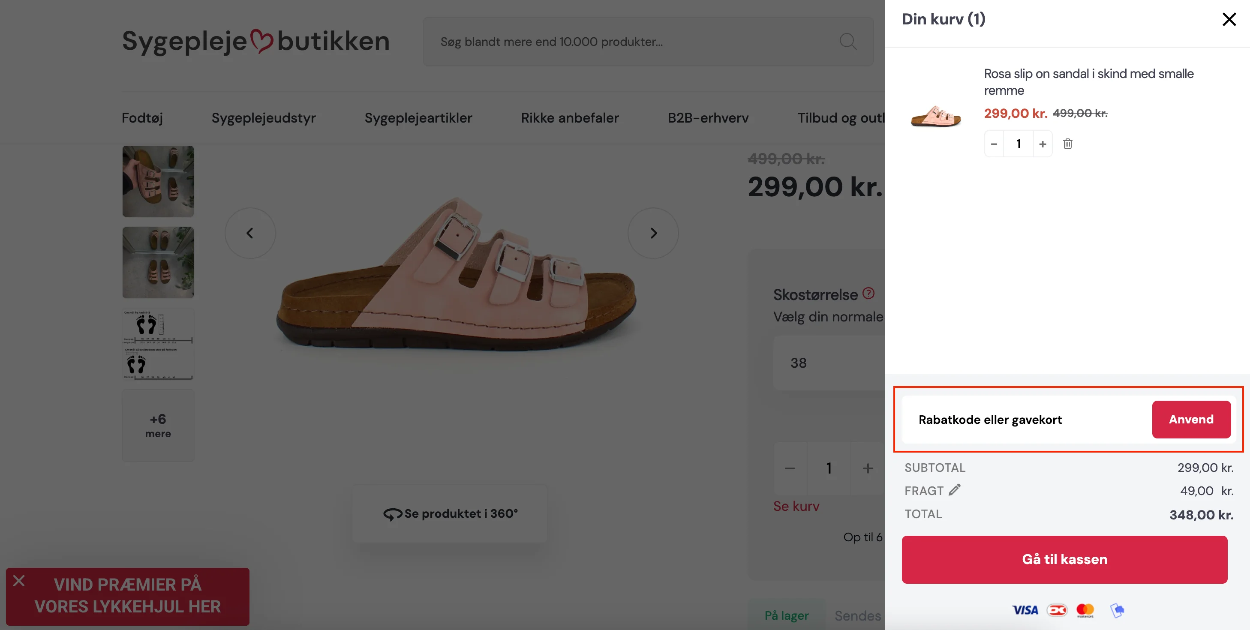Expand the +6 mere image thumbnails

[x=158, y=425]
